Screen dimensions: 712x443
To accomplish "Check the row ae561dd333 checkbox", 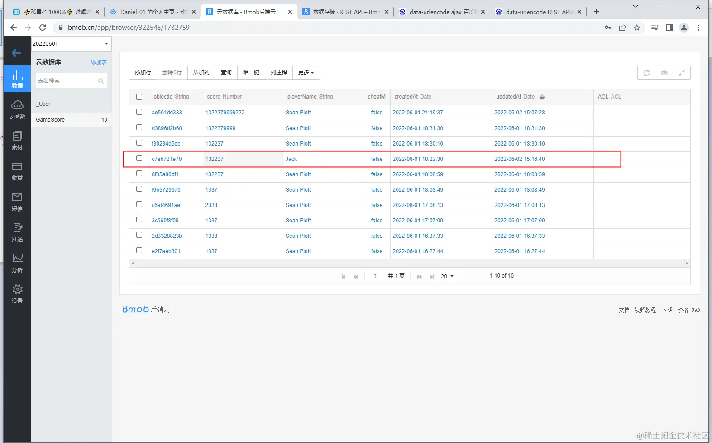I will pos(139,112).
